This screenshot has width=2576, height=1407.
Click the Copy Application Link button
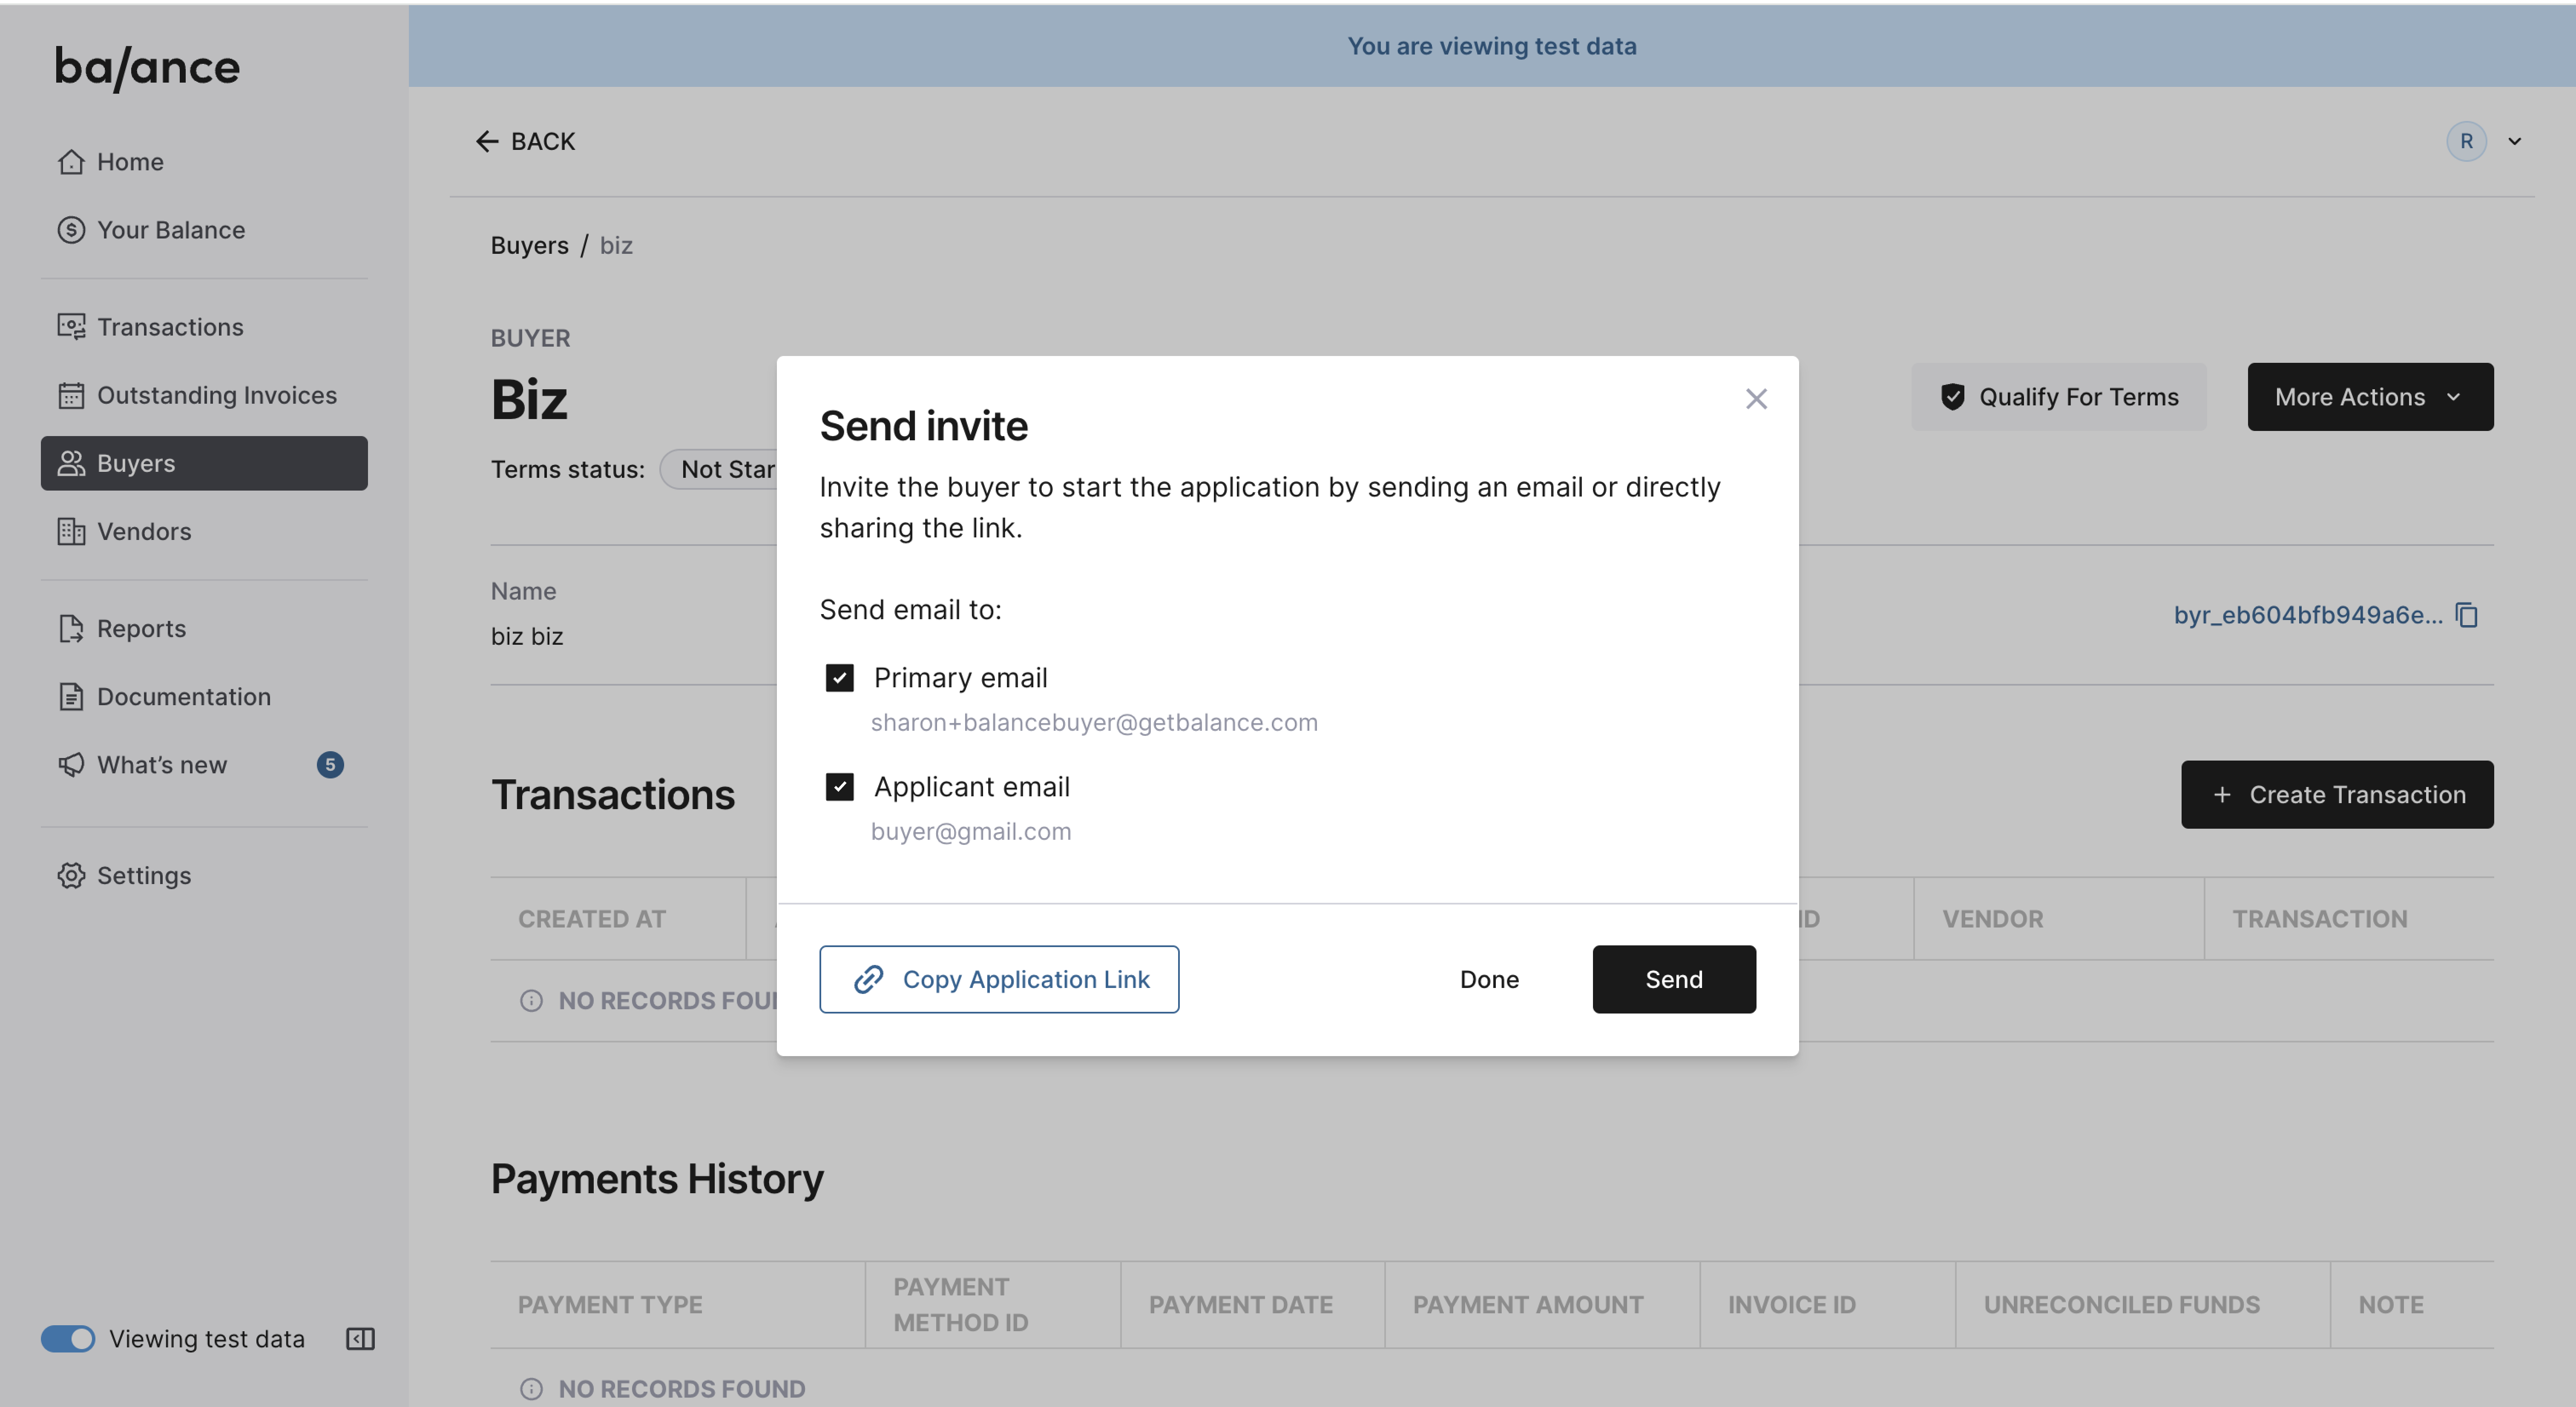[998, 979]
